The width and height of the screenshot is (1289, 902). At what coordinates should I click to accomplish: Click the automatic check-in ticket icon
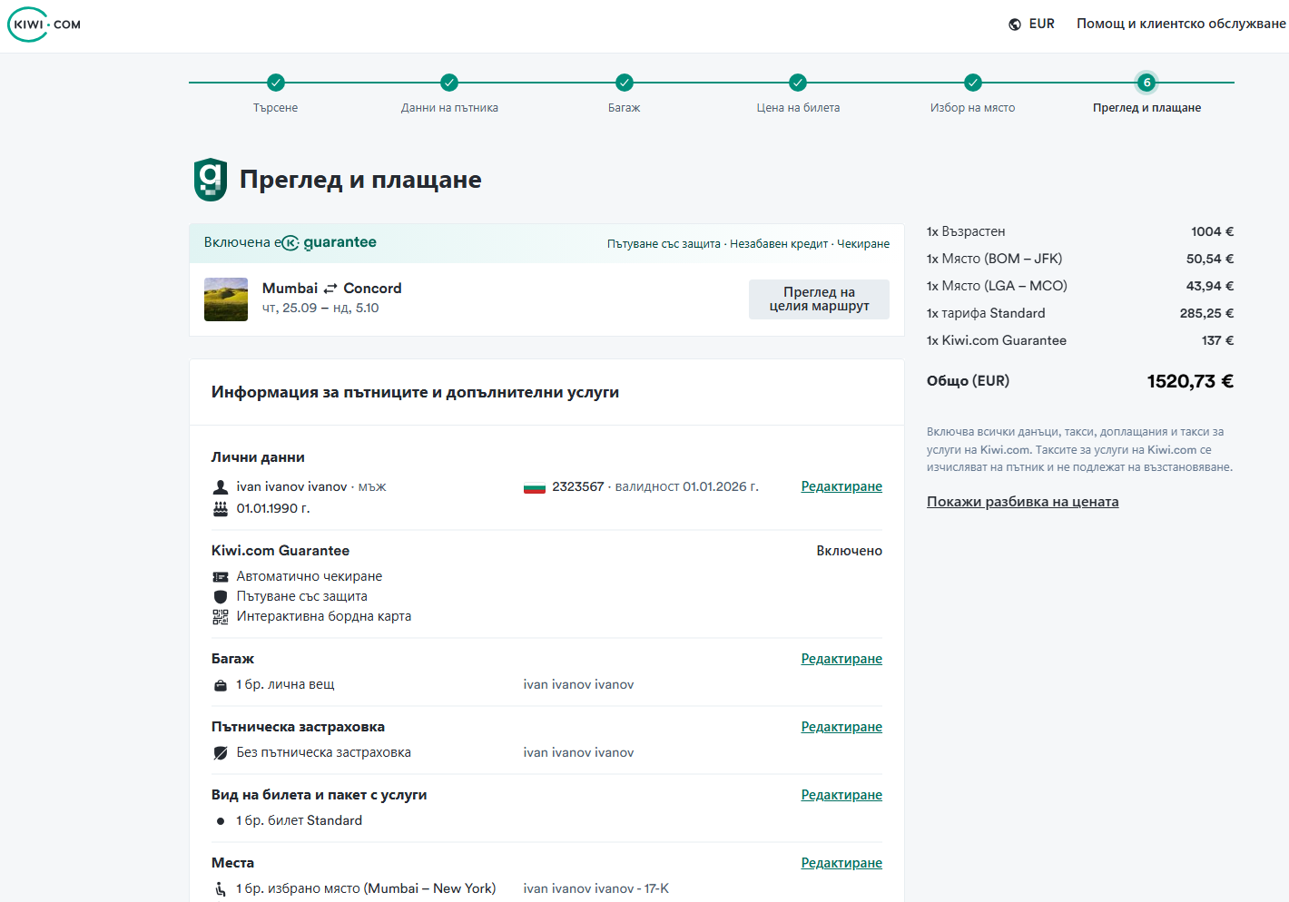click(x=221, y=577)
